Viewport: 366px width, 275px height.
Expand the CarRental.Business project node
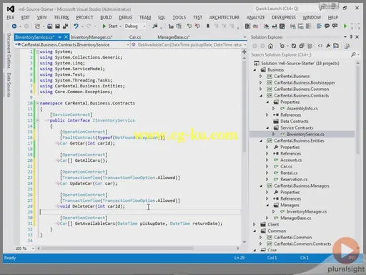coord(261,76)
